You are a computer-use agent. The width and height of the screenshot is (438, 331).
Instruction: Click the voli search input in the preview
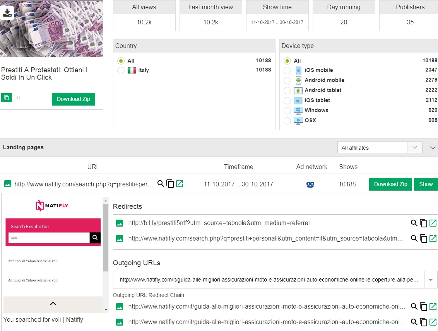[x=49, y=238]
